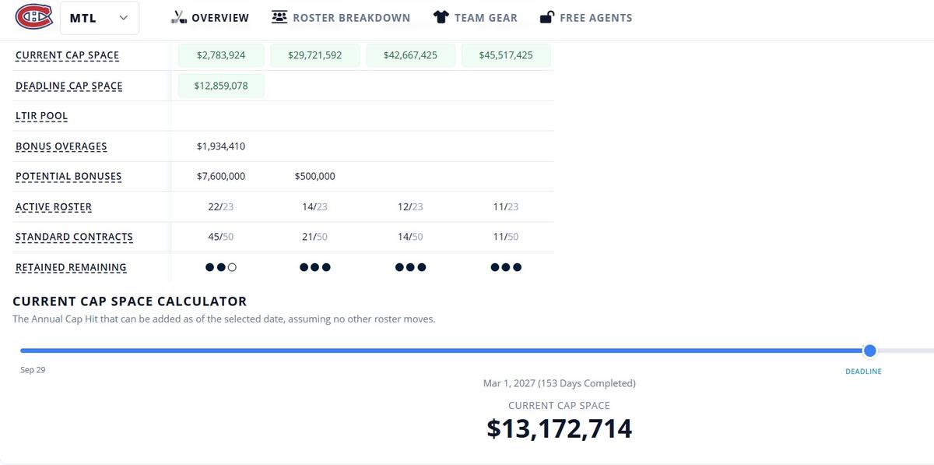Click the DEADLINE marker under the slider
Image resolution: width=934 pixels, height=465 pixels.
click(863, 372)
